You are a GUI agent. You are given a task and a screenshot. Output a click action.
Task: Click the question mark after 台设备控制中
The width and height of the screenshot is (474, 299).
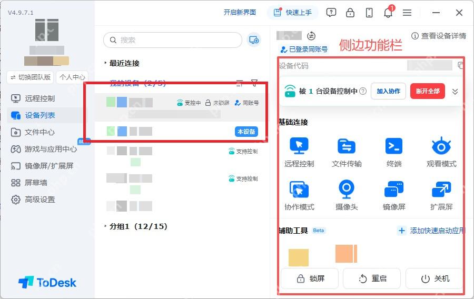coord(363,91)
